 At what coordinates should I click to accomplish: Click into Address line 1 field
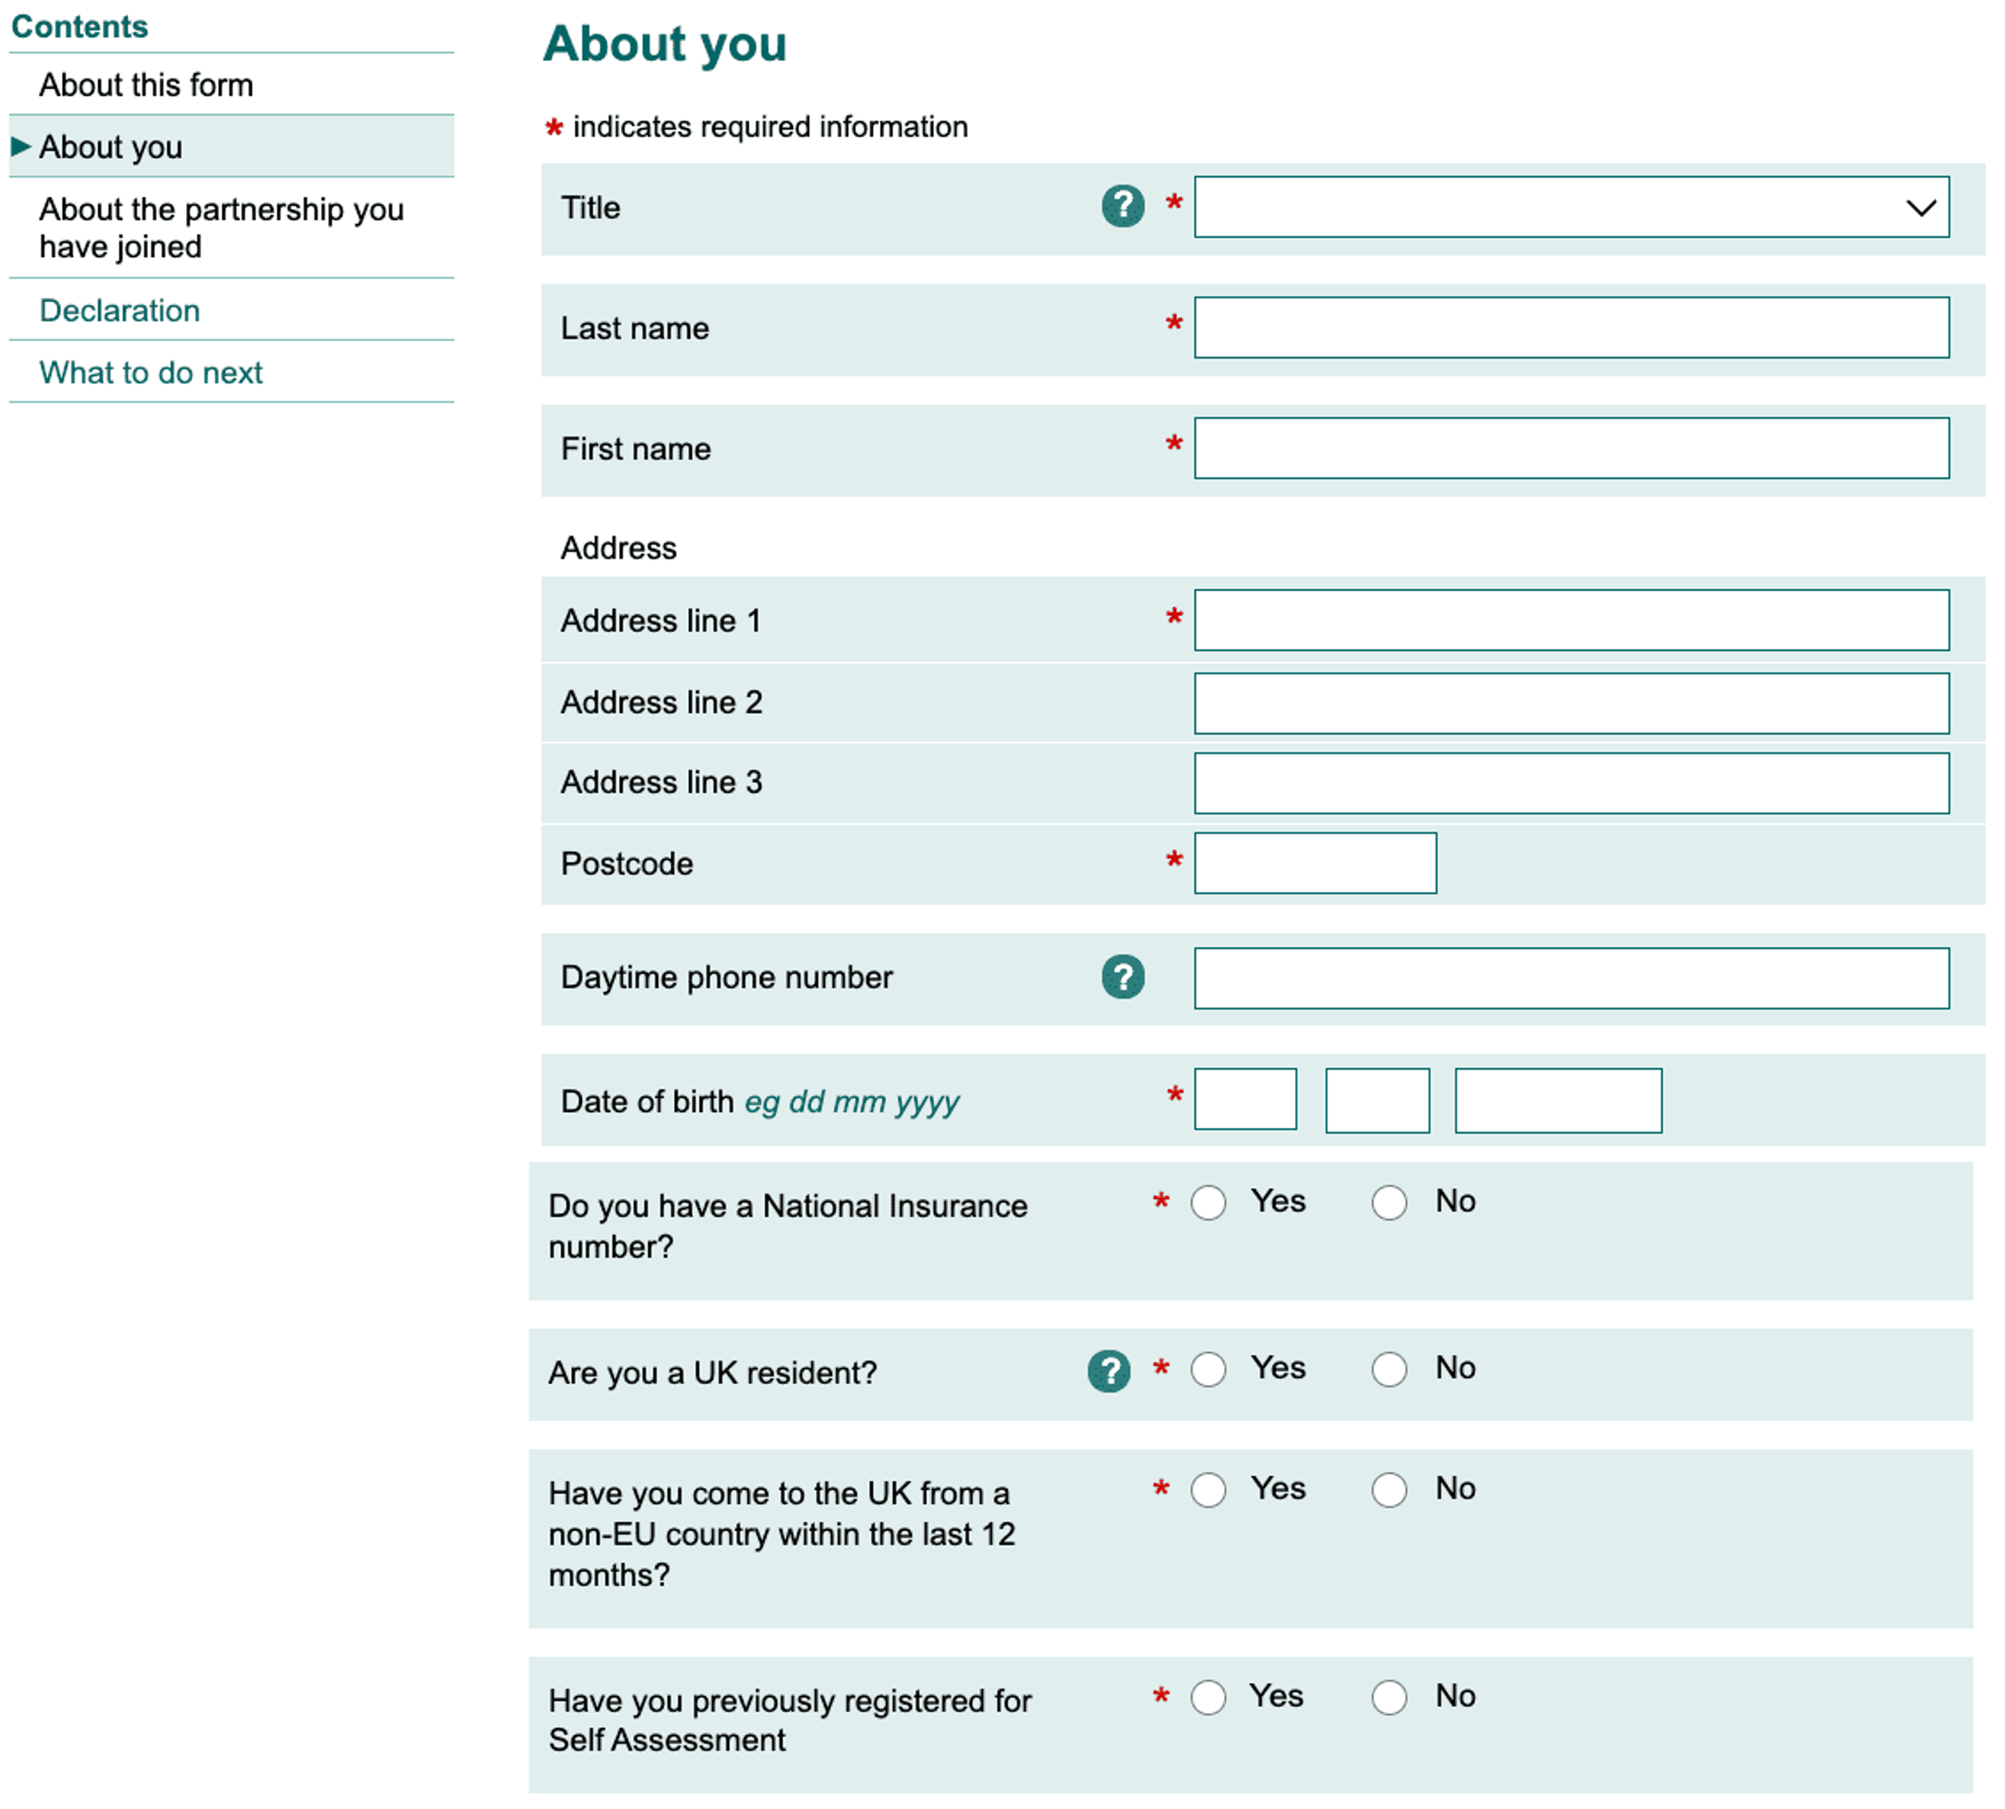tap(1572, 620)
